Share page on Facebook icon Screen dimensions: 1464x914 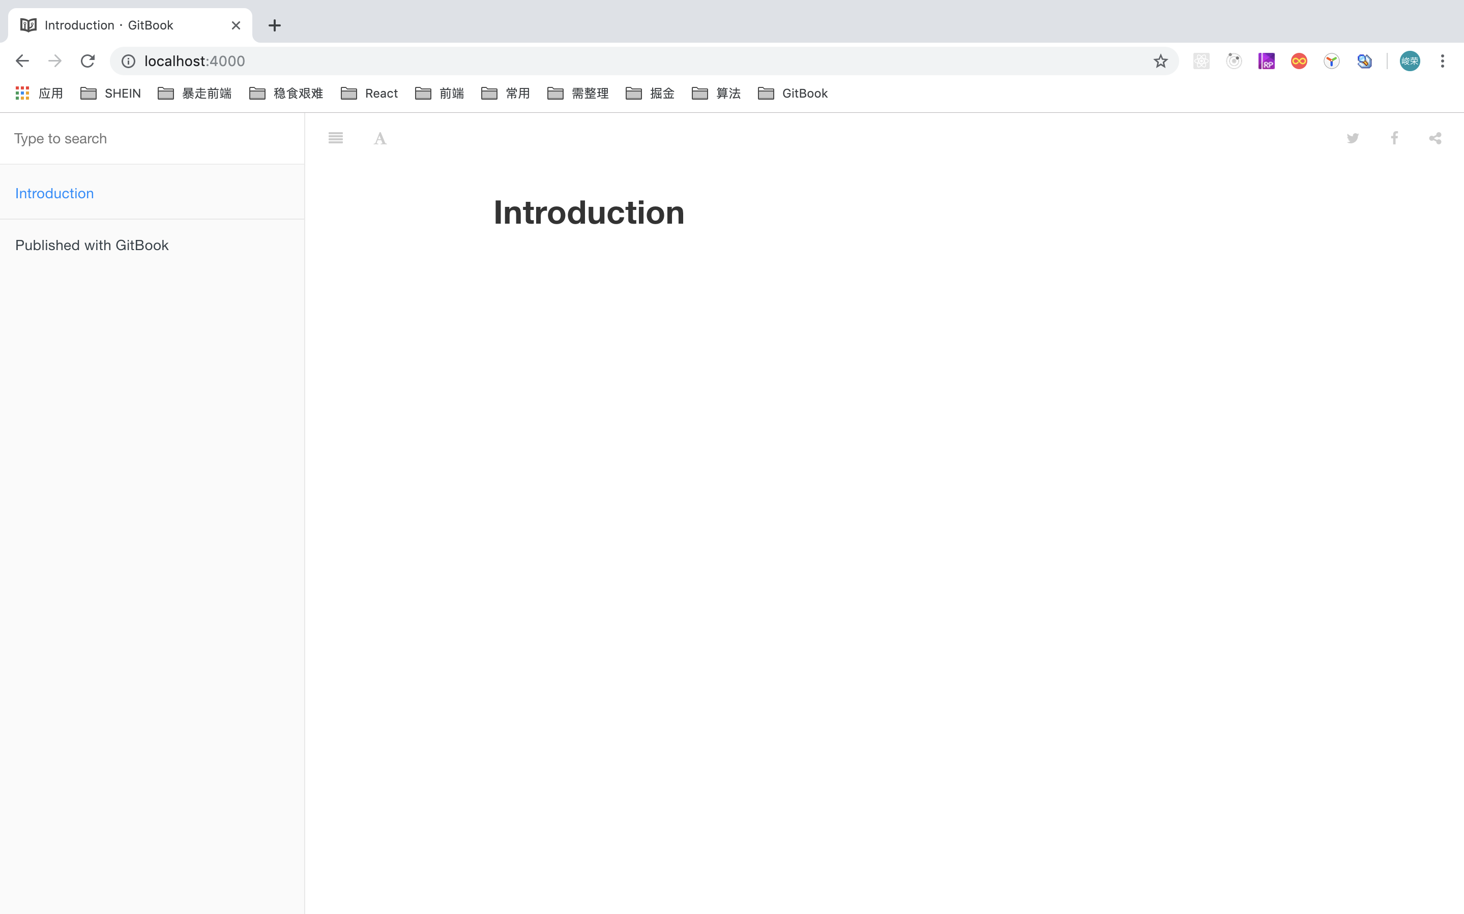[1394, 138]
